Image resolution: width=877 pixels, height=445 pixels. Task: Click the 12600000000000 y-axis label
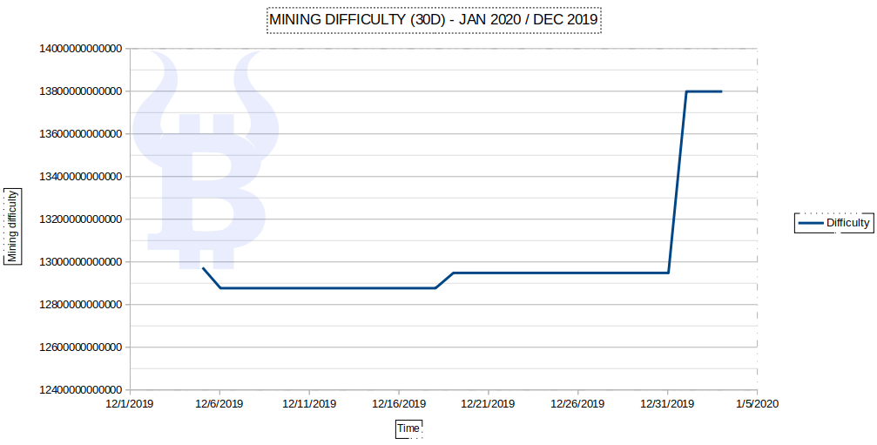(x=80, y=347)
